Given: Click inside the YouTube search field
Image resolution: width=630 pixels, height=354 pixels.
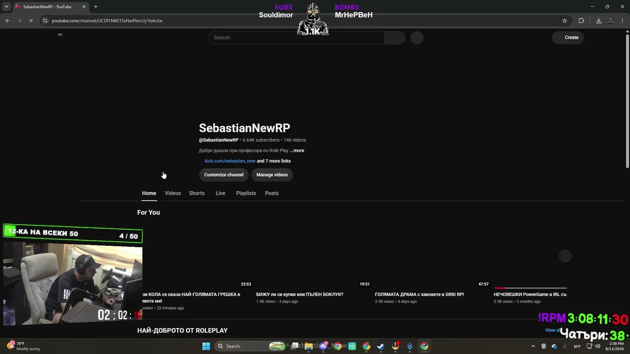Looking at the screenshot, I should click(x=296, y=37).
